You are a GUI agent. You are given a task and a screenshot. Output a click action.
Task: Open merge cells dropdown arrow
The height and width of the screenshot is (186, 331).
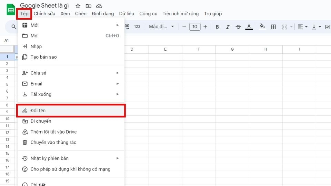coord(291,27)
